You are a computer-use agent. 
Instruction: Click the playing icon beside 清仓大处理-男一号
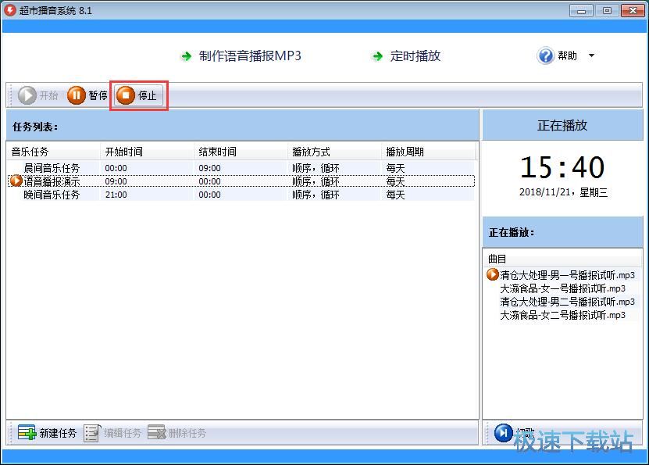pos(493,274)
